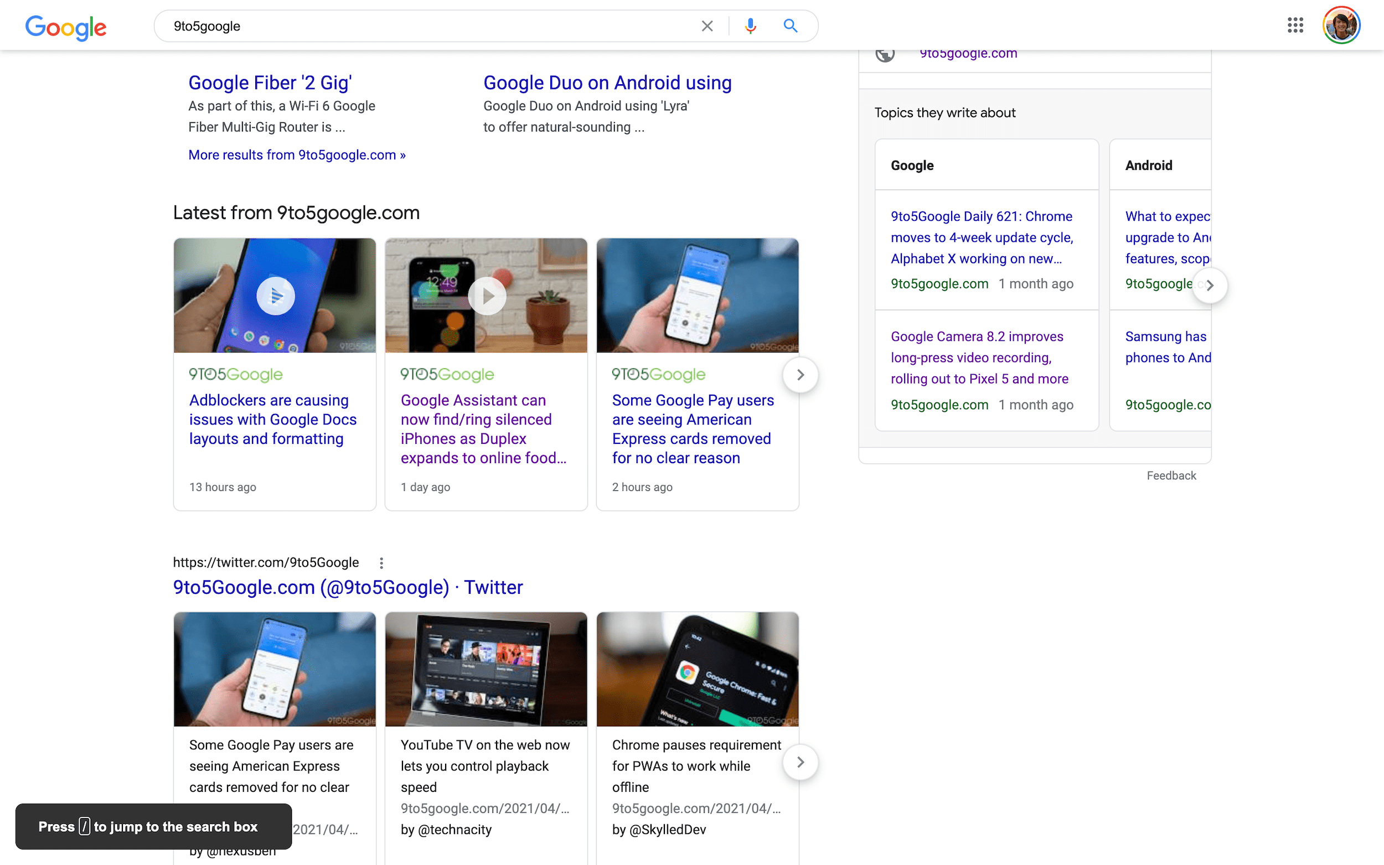Expand the Twitter posts carousel

(801, 762)
